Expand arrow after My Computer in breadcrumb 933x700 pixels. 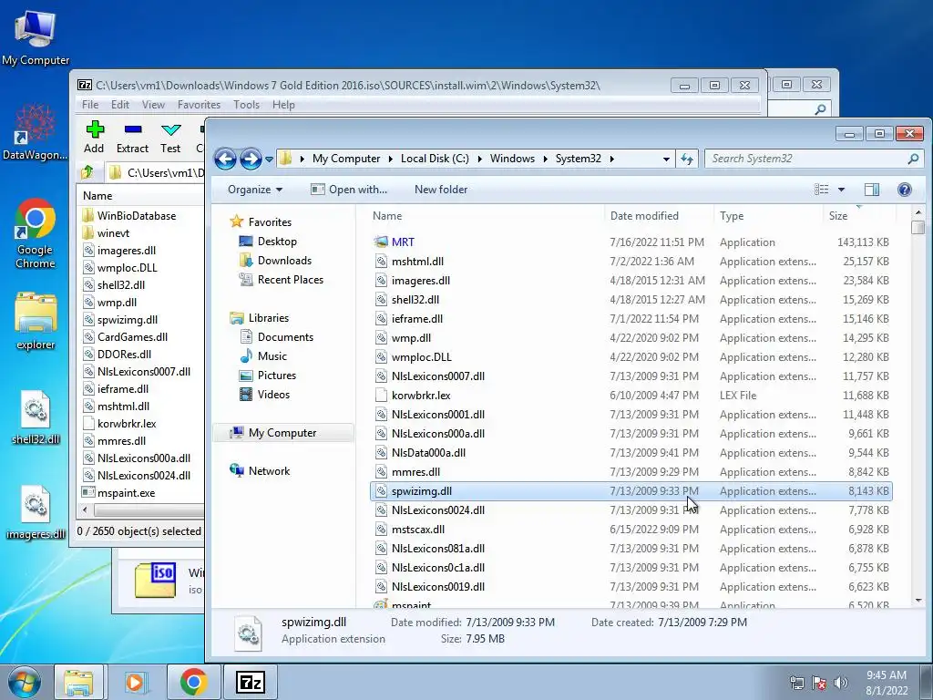pyautogui.click(x=390, y=159)
